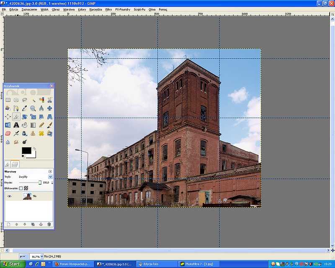
Task: Click the black foreground color swatch
Action: click(x=26, y=150)
